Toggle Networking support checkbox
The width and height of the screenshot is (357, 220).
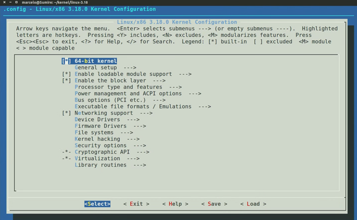[x=66, y=113]
